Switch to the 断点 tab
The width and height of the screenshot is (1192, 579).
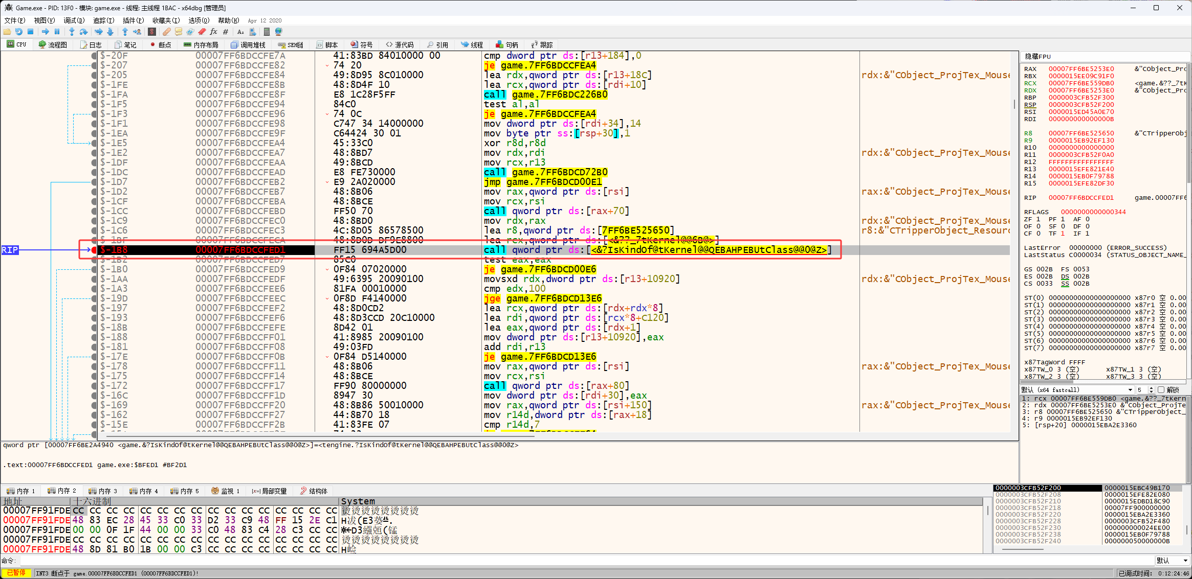pyautogui.click(x=161, y=45)
